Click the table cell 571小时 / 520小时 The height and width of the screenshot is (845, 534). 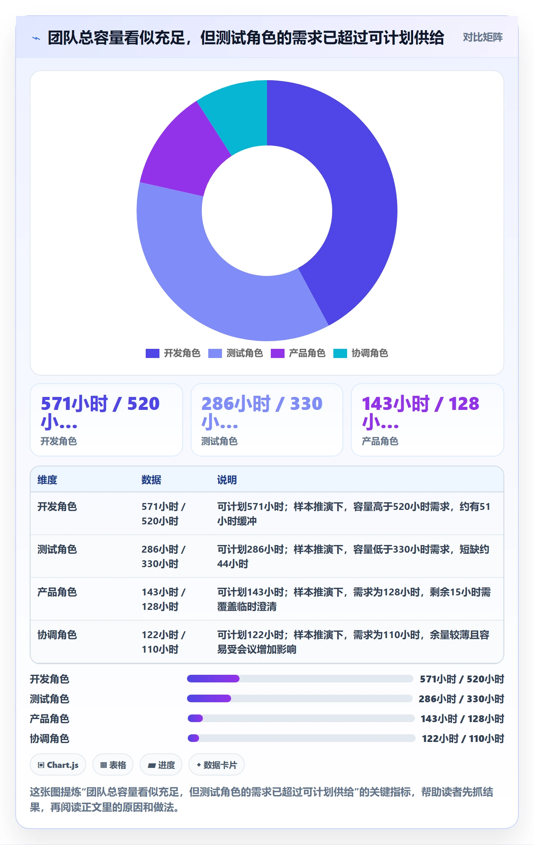[x=164, y=514]
